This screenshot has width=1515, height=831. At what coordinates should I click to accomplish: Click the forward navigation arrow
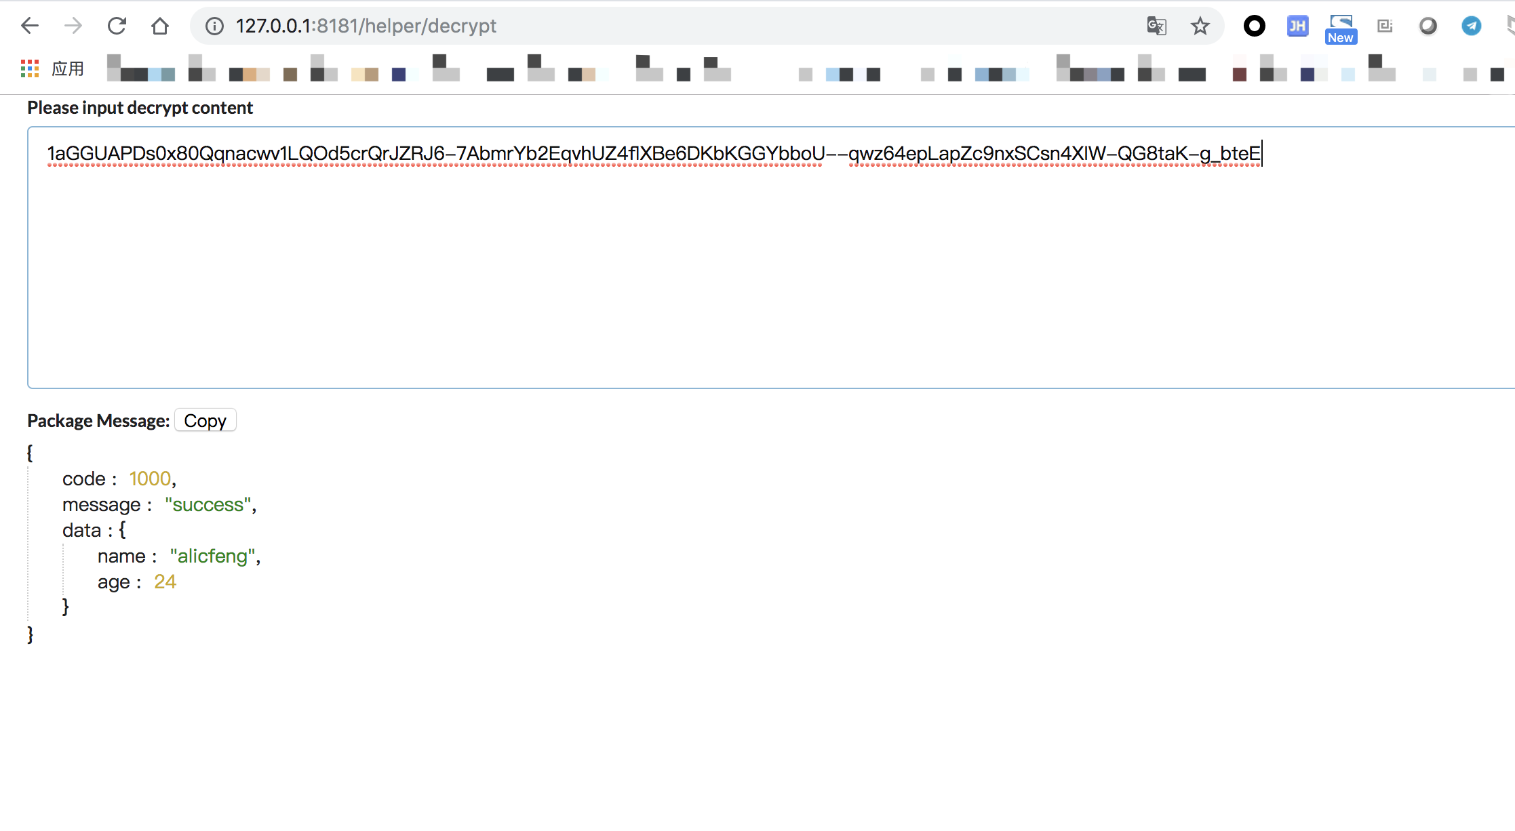tap(73, 26)
